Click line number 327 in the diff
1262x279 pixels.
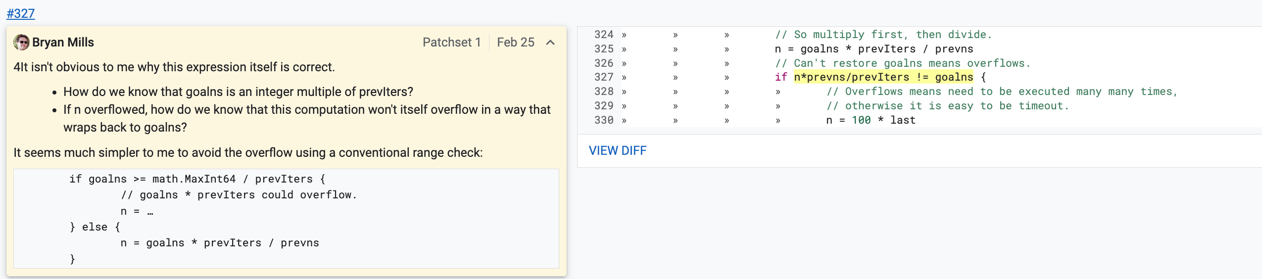[x=604, y=77]
